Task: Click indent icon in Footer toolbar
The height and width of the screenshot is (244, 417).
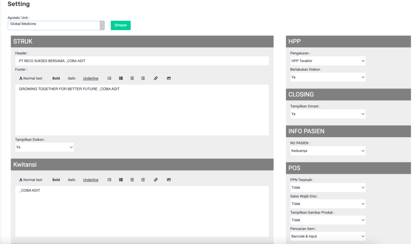Action: (143, 78)
